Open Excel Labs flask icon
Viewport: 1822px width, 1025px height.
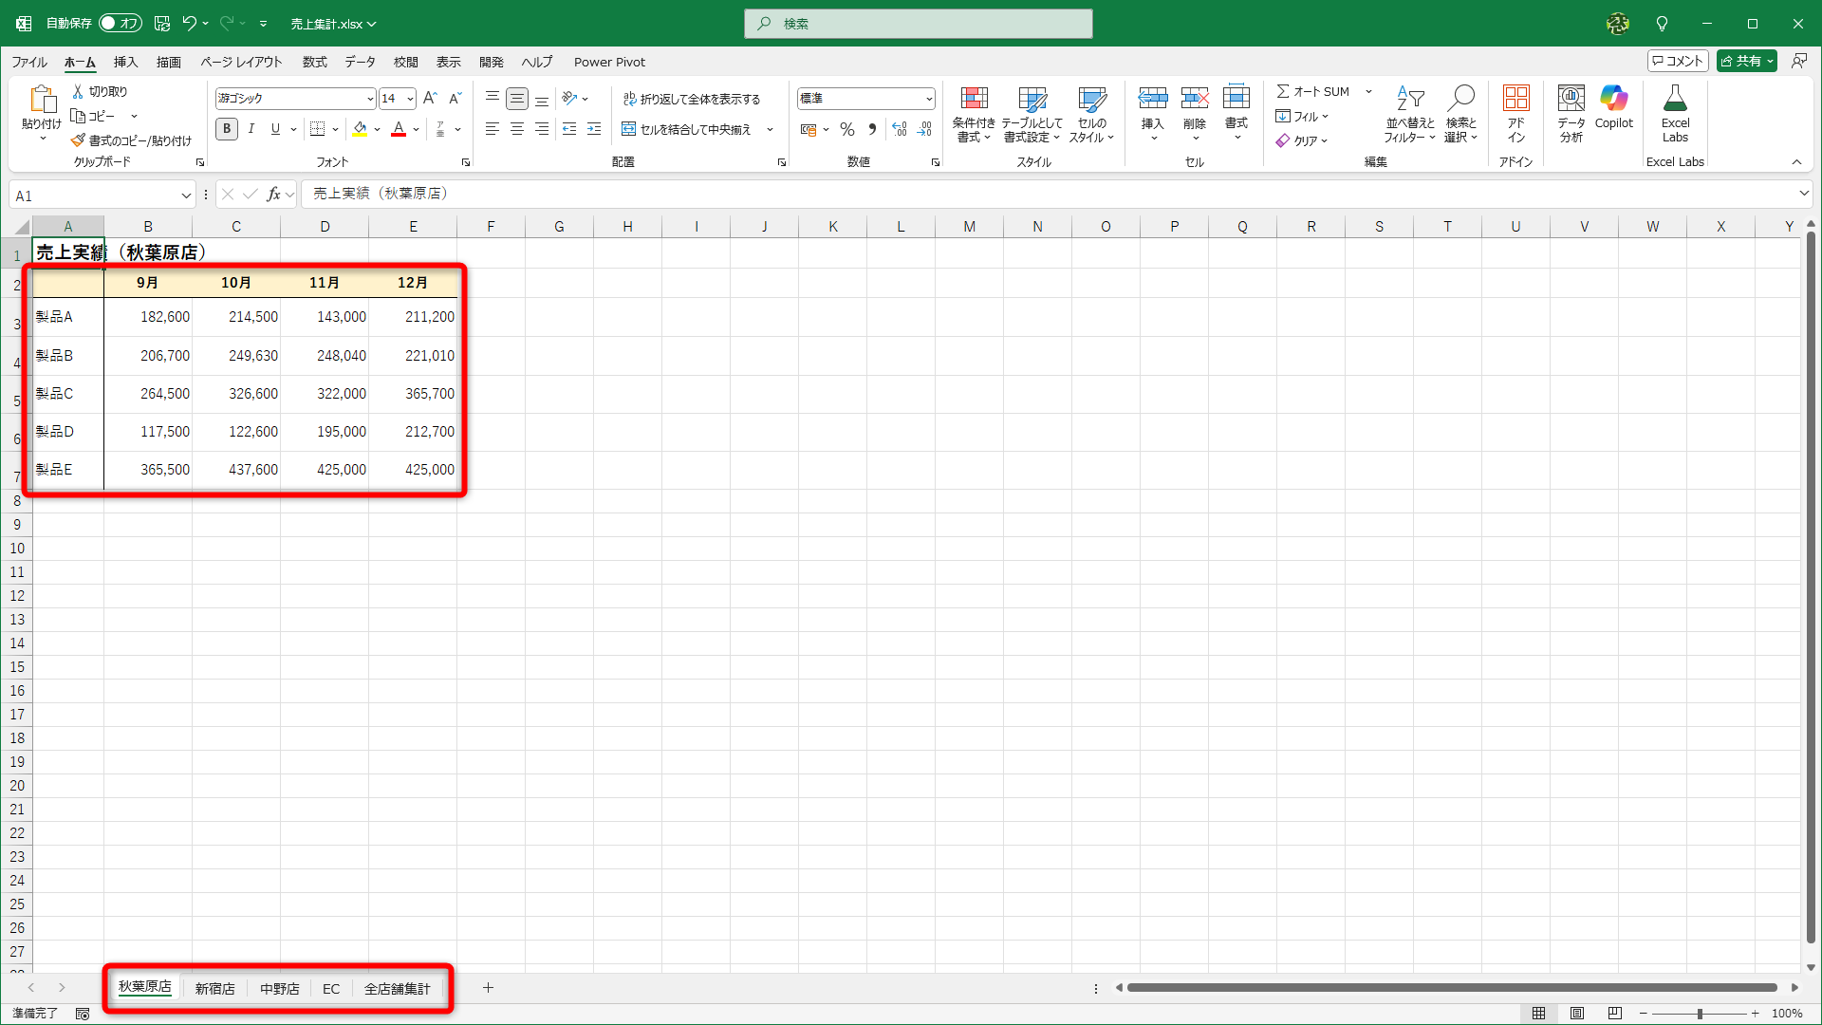[x=1675, y=100]
